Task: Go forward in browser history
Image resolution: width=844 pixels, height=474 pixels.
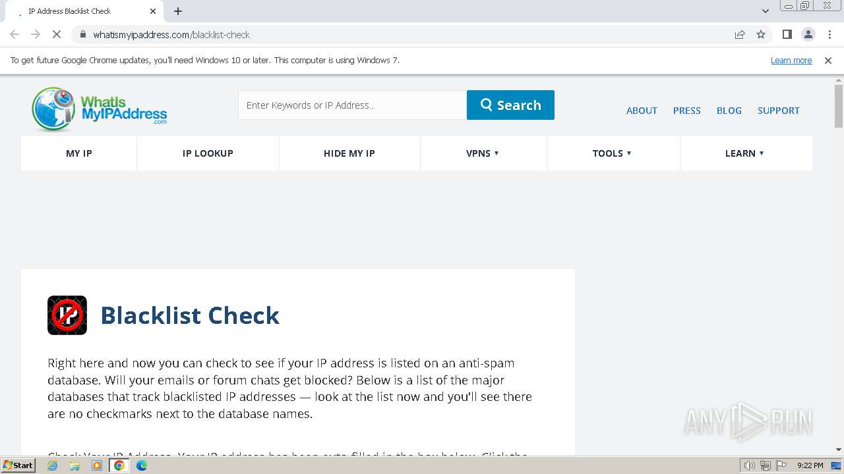Action: 36,34
